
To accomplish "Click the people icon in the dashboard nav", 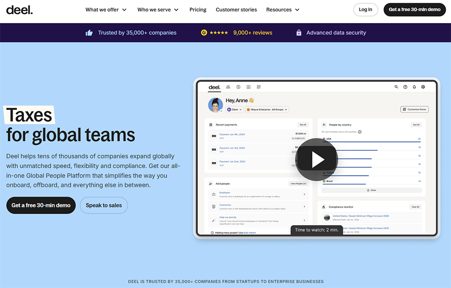I will [227, 87].
